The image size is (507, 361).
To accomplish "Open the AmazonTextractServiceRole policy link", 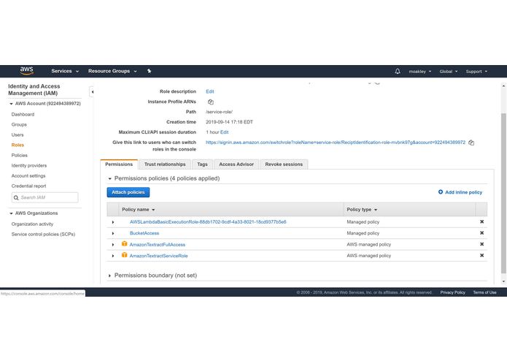I will pyautogui.click(x=158, y=256).
